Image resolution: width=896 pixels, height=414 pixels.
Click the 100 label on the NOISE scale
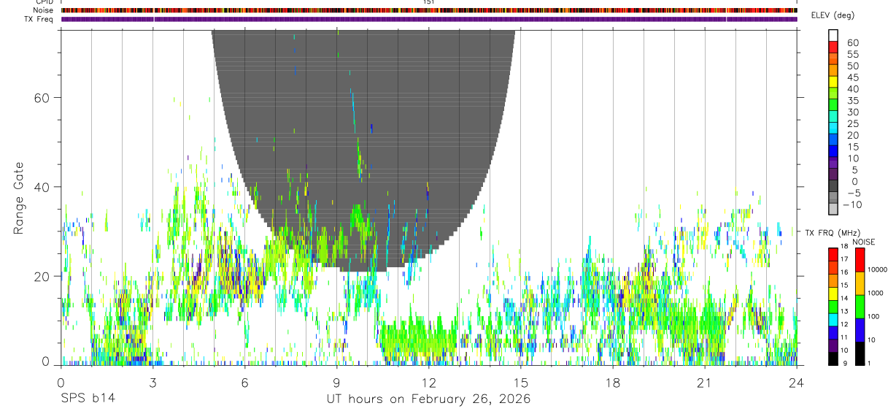(x=873, y=316)
